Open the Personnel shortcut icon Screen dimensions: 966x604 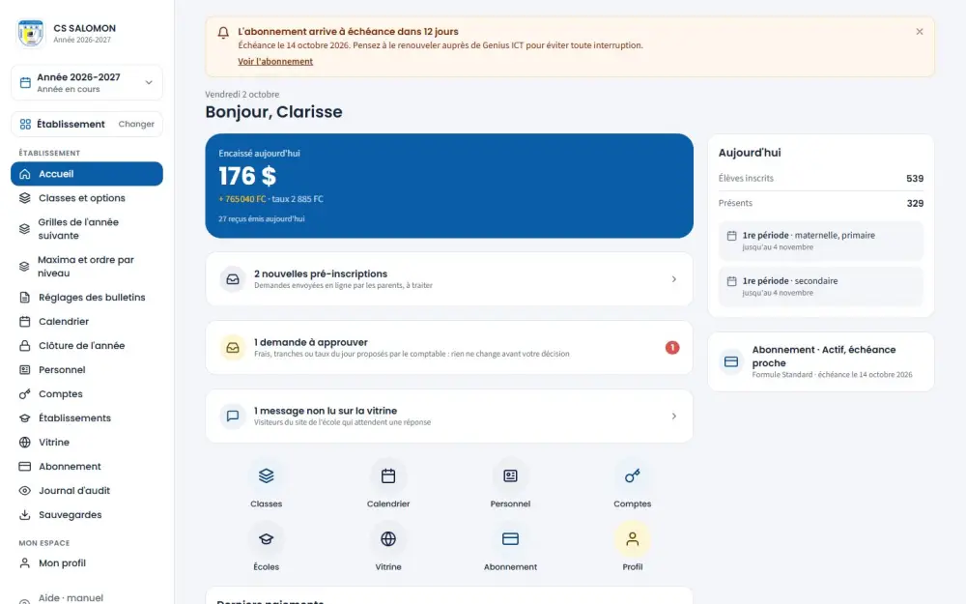click(x=510, y=475)
